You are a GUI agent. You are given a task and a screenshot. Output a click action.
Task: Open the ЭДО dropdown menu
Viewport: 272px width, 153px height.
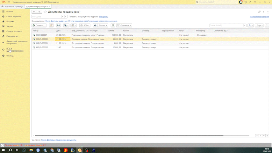click(85, 25)
